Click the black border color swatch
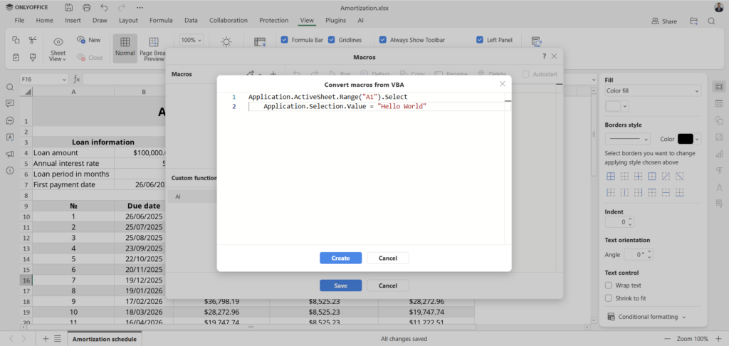The width and height of the screenshot is (729, 346). tap(686, 139)
